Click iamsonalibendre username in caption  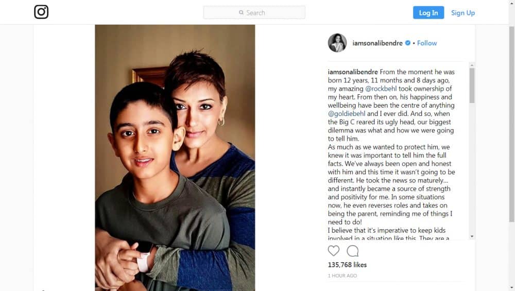coord(353,72)
